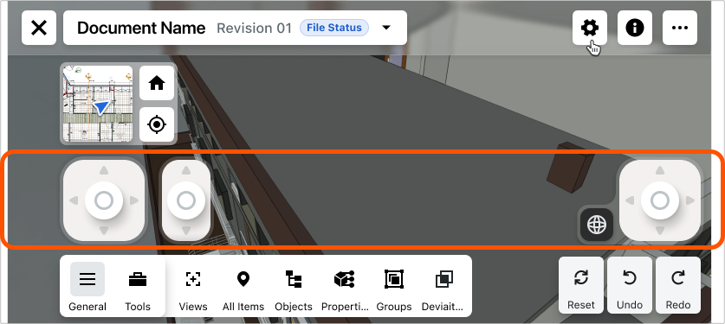725x324 pixels.
Task: Click left arrow on right look joystick
Action: [x=630, y=200]
